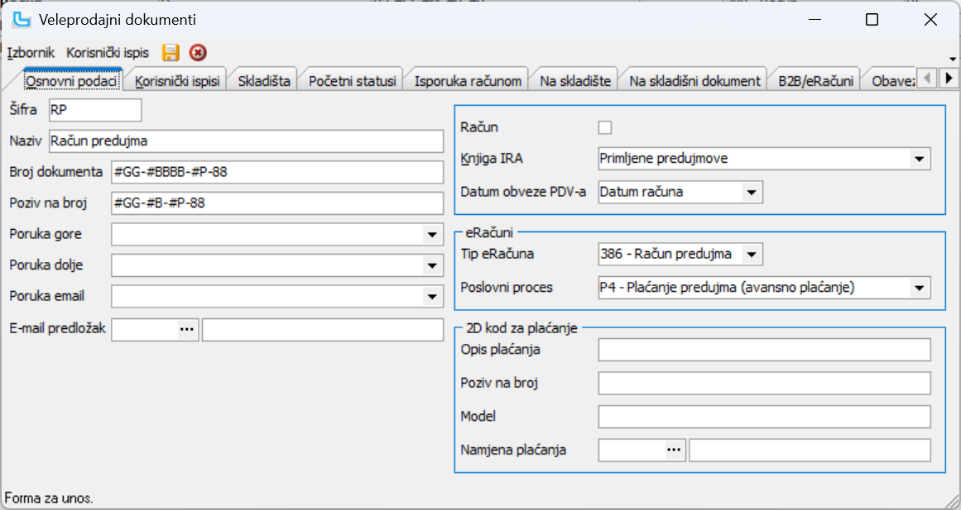Expand the Tip eRačuna dropdown
Viewport: 961px width, 510px height.
751,254
